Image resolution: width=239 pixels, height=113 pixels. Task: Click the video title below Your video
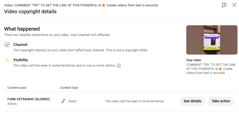pyautogui.click(x=211, y=69)
